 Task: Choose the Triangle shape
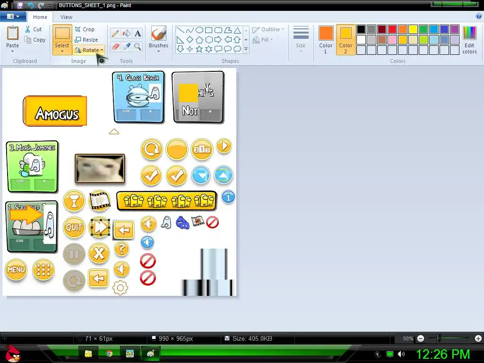point(237,30)
